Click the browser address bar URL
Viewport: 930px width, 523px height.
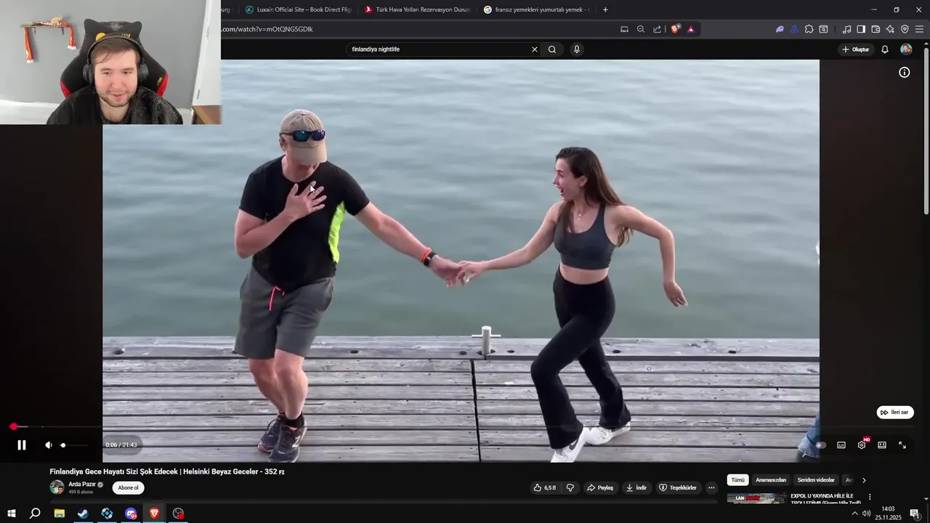pyautogui.click(x=267, y=29)
